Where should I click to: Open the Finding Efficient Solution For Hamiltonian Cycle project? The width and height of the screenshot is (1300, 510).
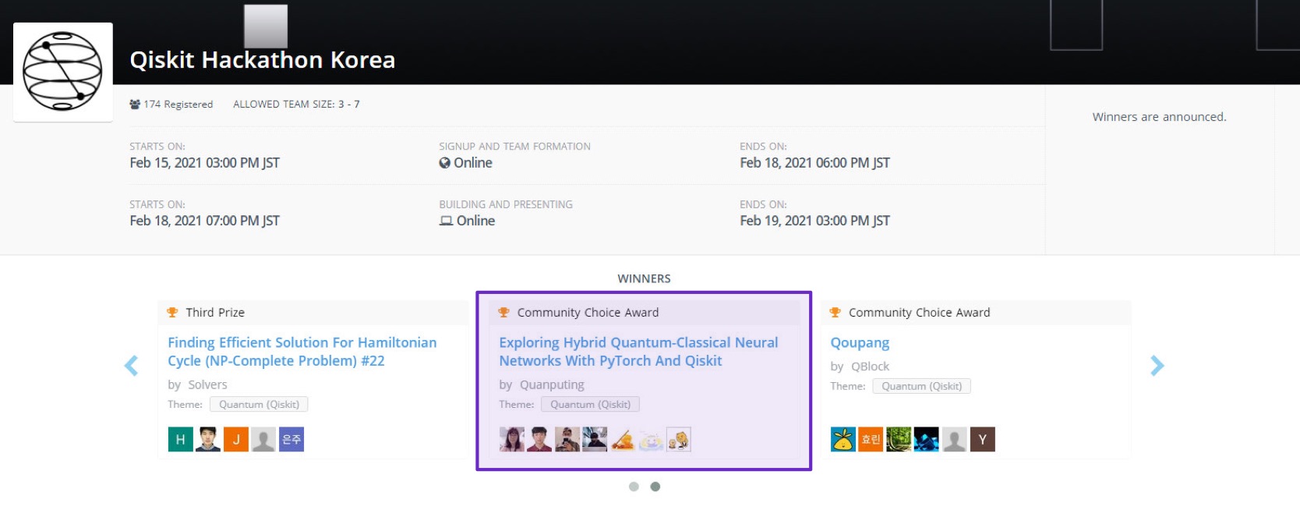pyautogui.click(x=302, y=352)
